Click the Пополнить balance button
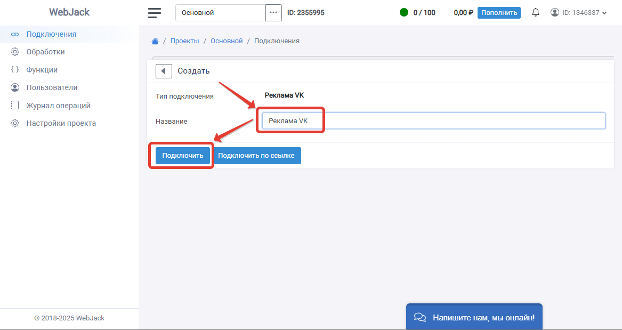The height and width of the screenshot is (330, 622). [x=499, y=13]
